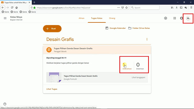Go back with the browser back arrow
The image size is (194, 109).
3,8
